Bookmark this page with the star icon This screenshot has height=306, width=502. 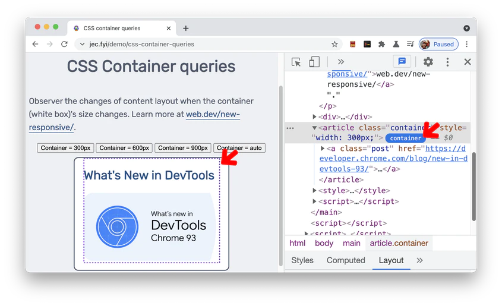(x=334, y=44)
